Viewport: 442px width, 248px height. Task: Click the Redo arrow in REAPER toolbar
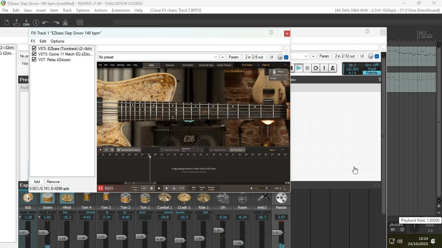tap(56, 23)
